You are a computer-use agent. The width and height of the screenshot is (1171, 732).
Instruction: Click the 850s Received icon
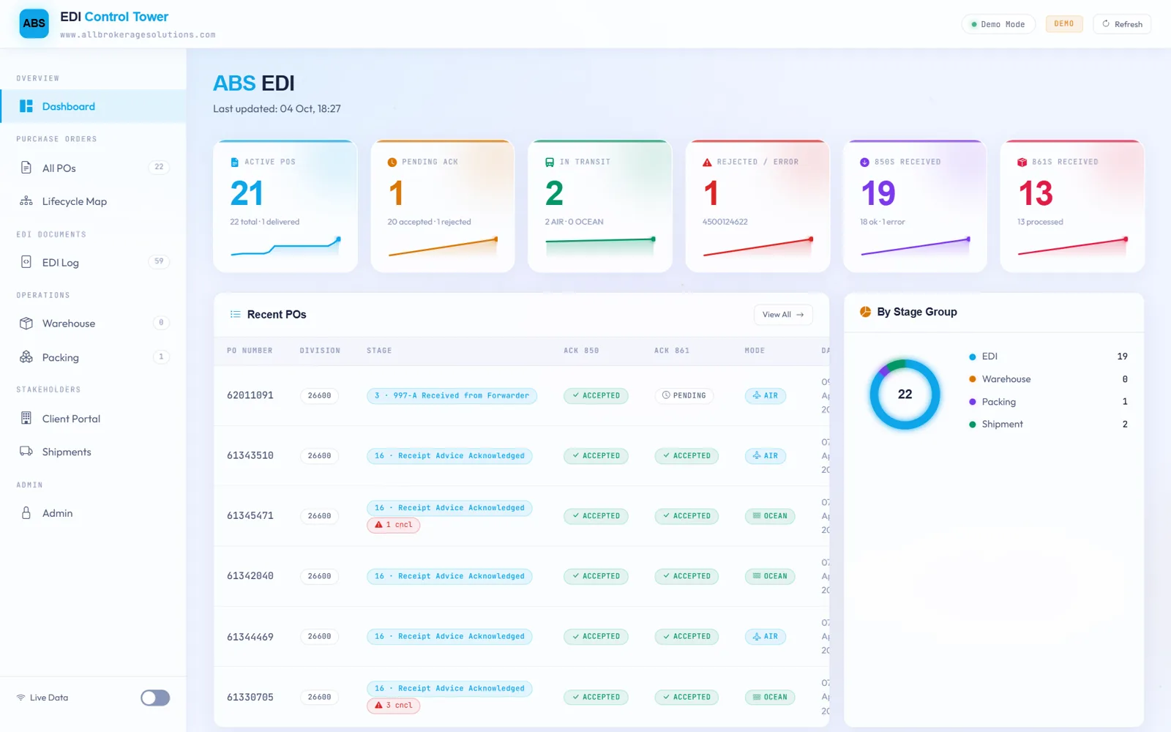864,162
